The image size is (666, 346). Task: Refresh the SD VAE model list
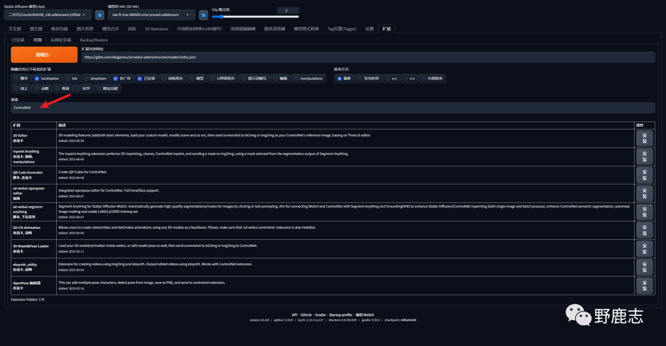[x=203, y=15]
